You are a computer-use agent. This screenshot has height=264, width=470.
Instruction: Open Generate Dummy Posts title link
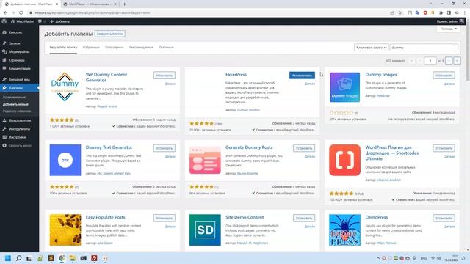pos(249,147)
